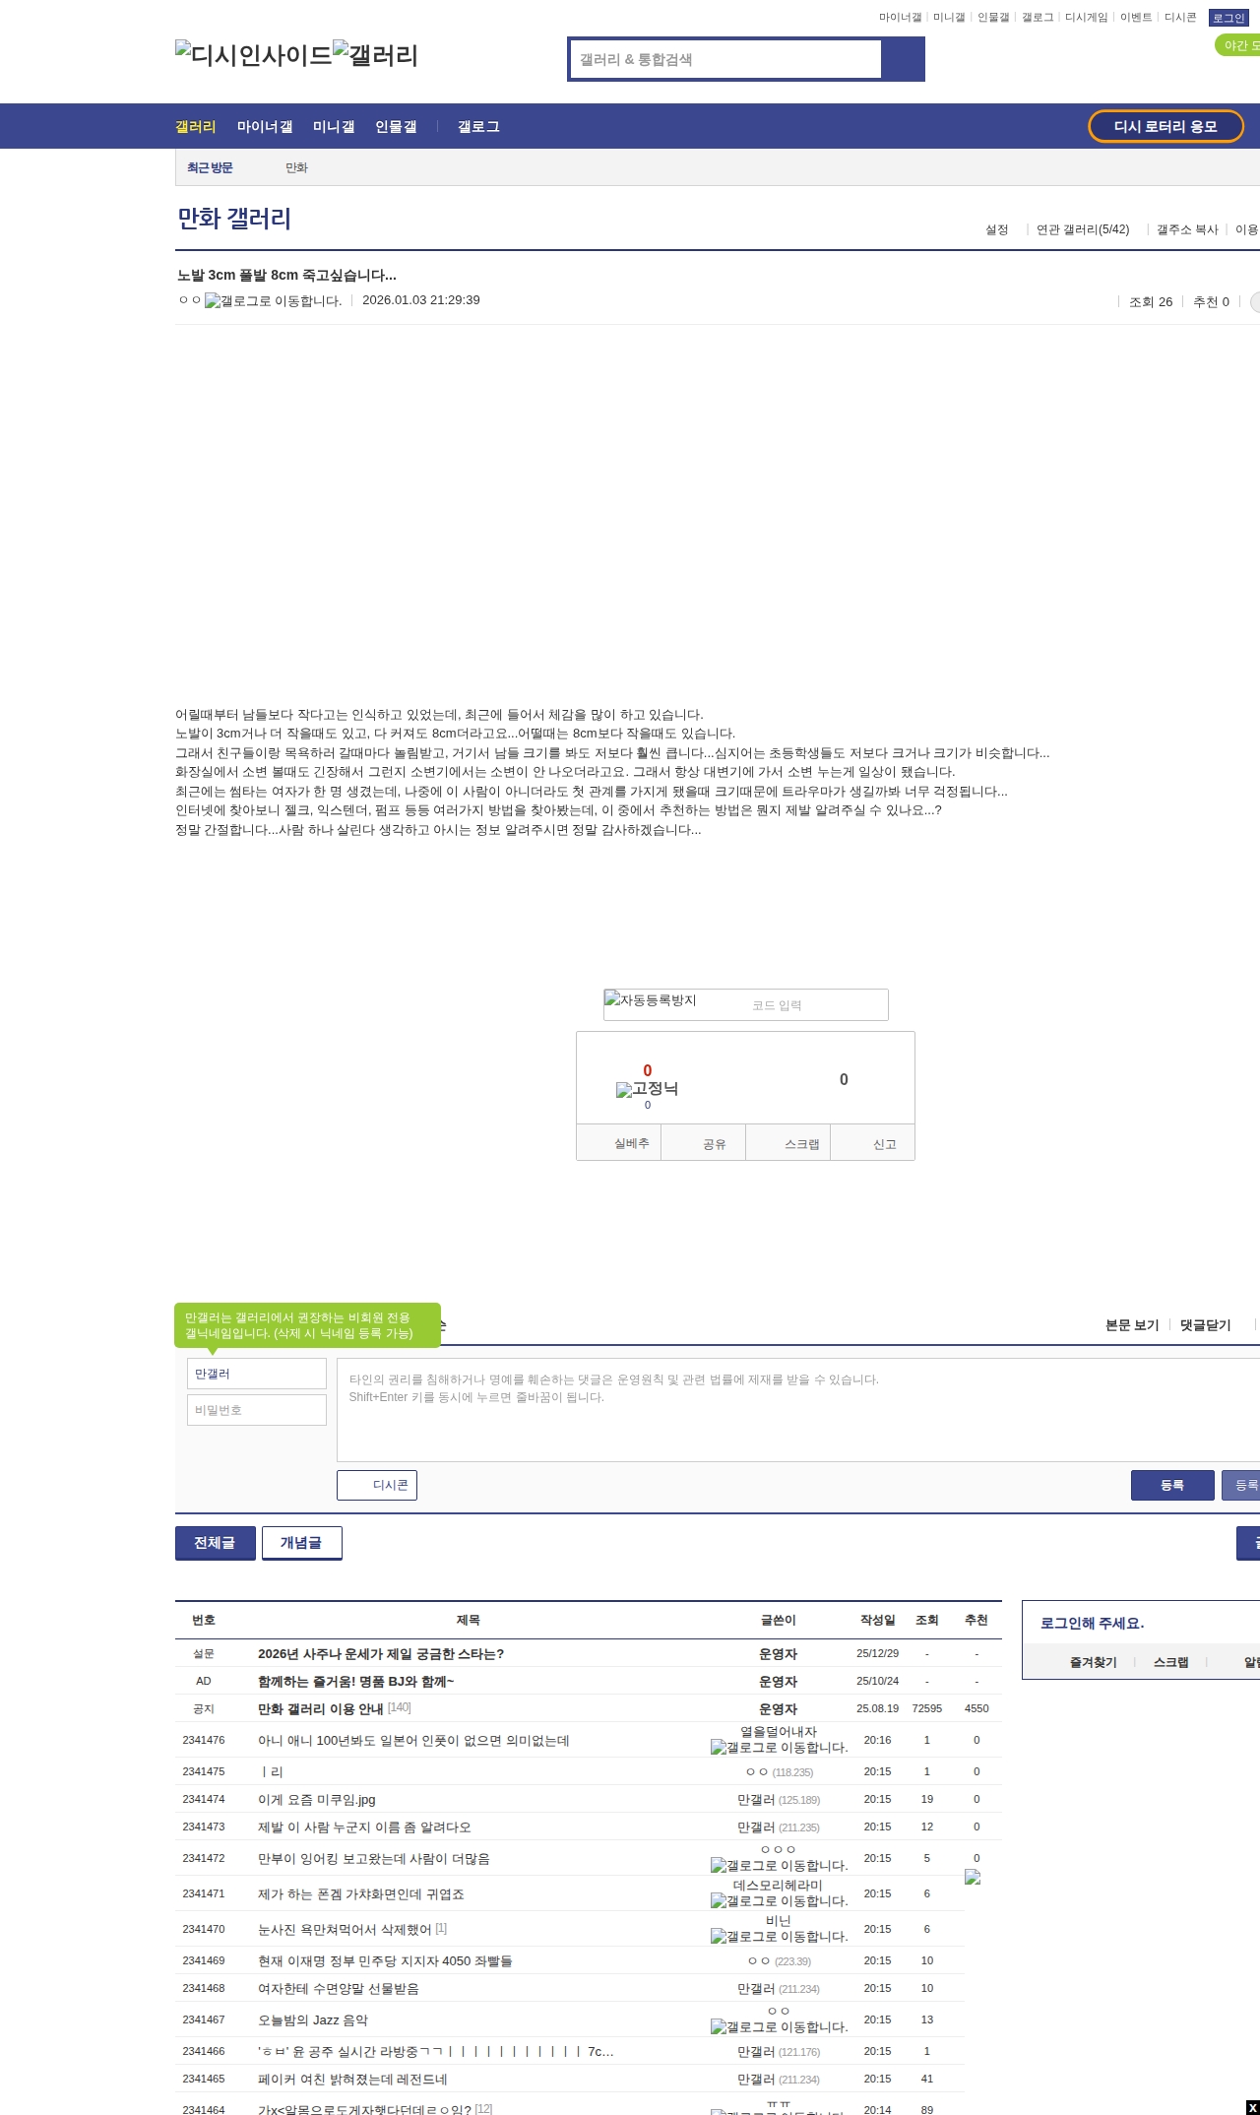Viewport: 1260px width, 2115px height.
Task: Open post 페이커 여친 밝혀졌는데 레전드네
Action: coord(352,2080)
